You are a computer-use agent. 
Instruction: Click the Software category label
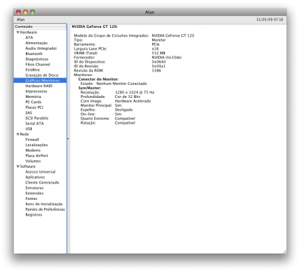tap(28, 167)
